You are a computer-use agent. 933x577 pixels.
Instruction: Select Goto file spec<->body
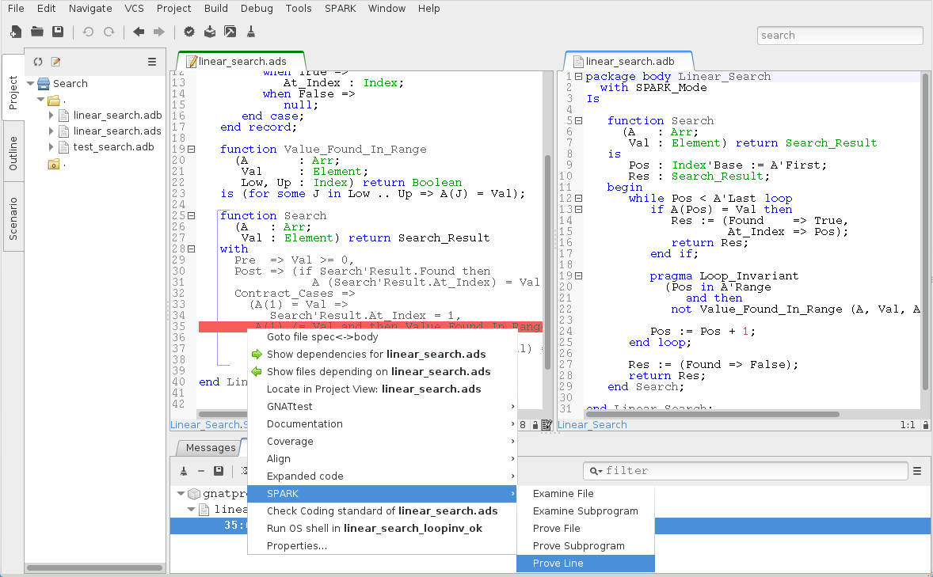click(x=382, y=336)
